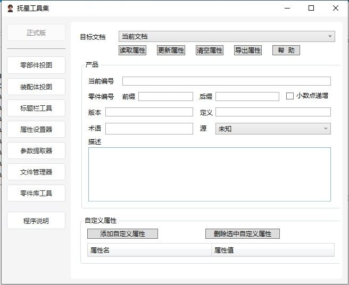
Task: Click 清空属性 to clear properties
Action: [210, 51]
